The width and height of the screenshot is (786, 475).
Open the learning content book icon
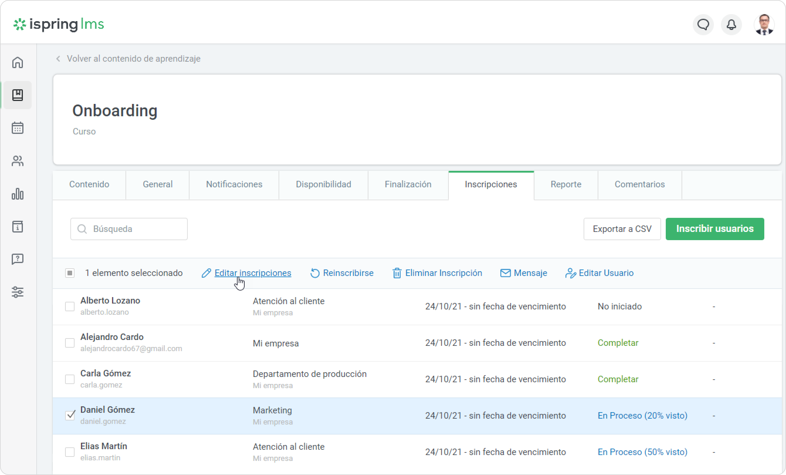pyautogui.click(x=18, y=95)
